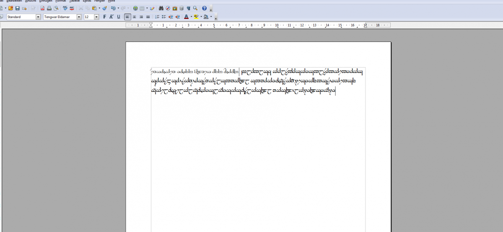
Task: Open the Standard paragraph style dropdown
Action: (x=38, y=17)
